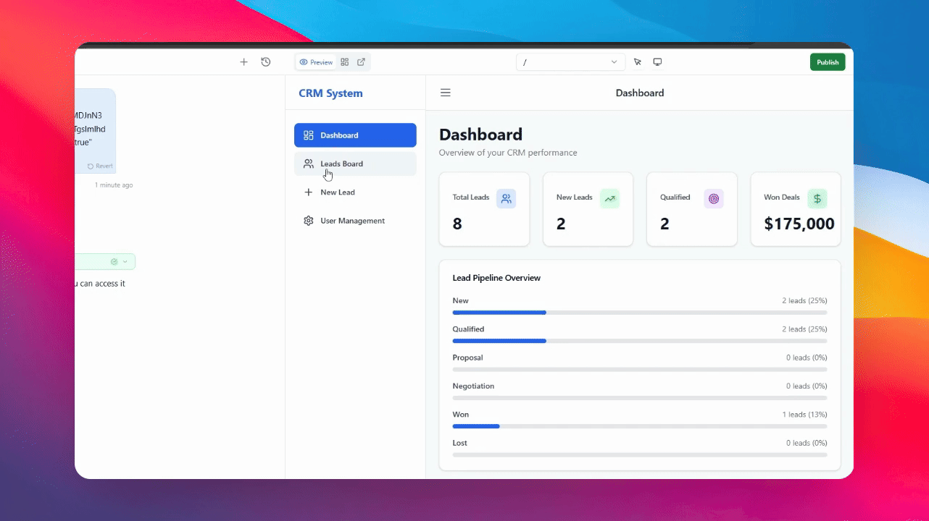Image resolution: width=929 pixels, height=521 pixels.
Task: Click "0 leads (0%)" in the Lost row
Action: pyautogui.click(x=807, y=443)
